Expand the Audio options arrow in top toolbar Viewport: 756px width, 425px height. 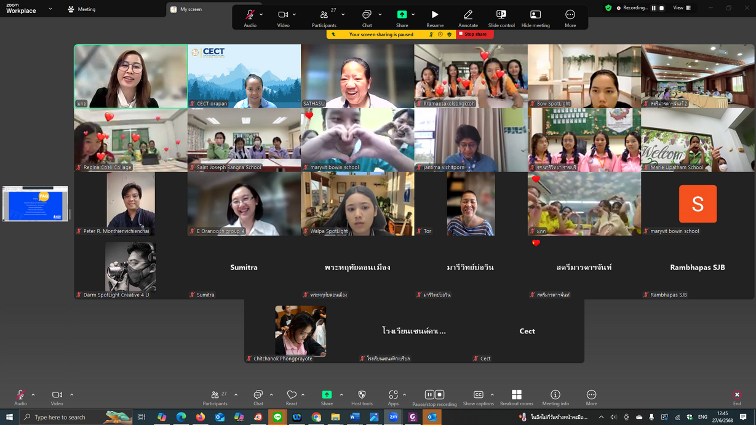pos(261,15)
